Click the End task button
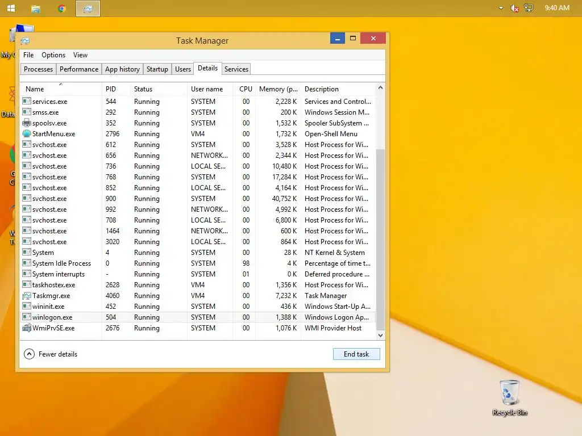The image size is (582, 436). tap(356, 354)
